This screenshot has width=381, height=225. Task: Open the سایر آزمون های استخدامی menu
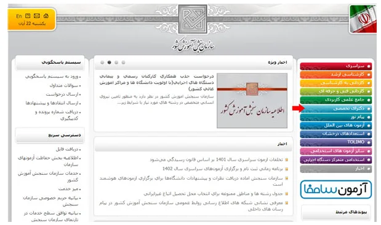(336, 151)
